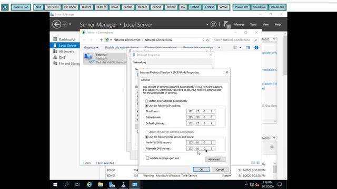Switch to the EDNS1 machine tab
Screen dimensions: 337x189
pyautogui.click(x=195, y=7)
